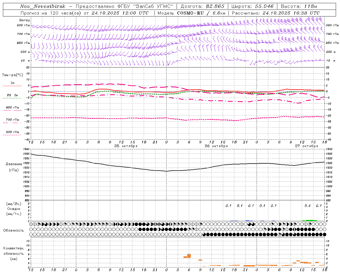Click the 'Осадки' precipitation label

click(14, 209)
